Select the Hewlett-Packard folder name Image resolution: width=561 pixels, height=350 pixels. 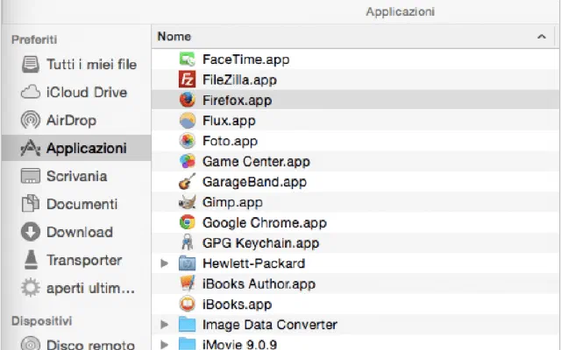coord(253,263)
